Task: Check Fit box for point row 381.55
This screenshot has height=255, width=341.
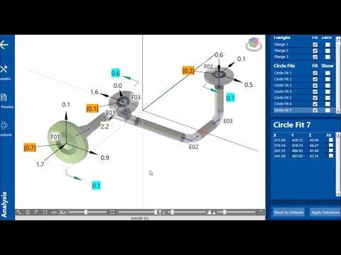Action: click(331, 150)
